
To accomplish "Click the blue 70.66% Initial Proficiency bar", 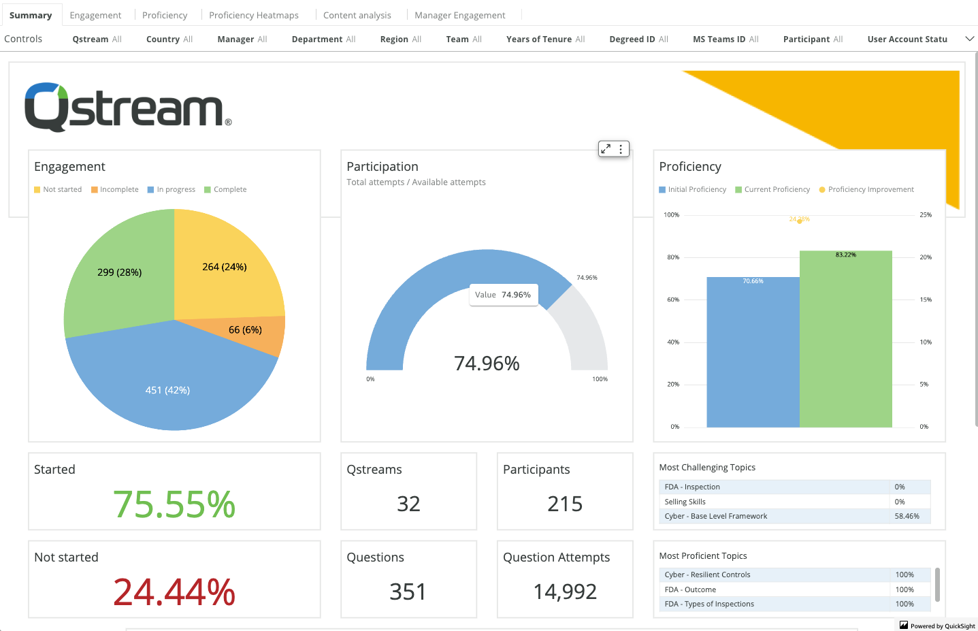I will coord(753,352).
